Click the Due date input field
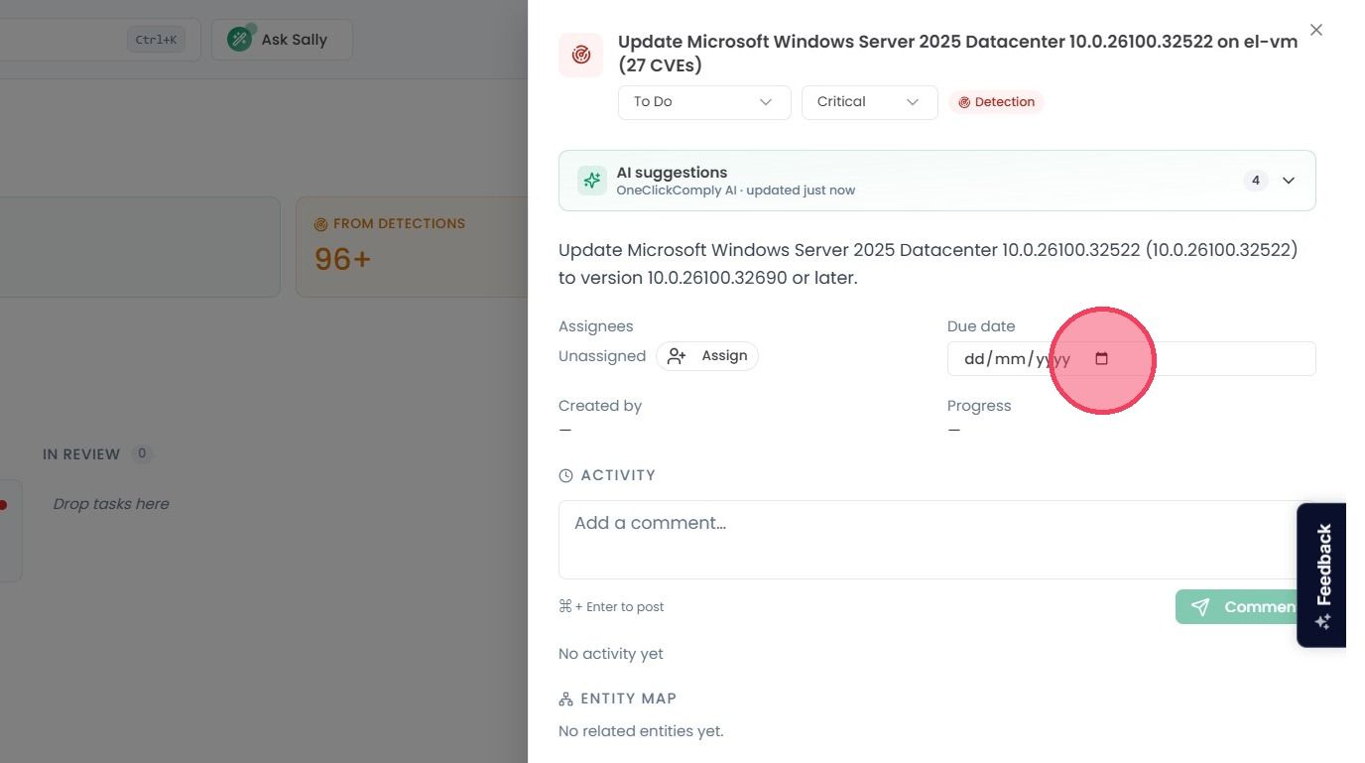 (x=1132, y=359)
